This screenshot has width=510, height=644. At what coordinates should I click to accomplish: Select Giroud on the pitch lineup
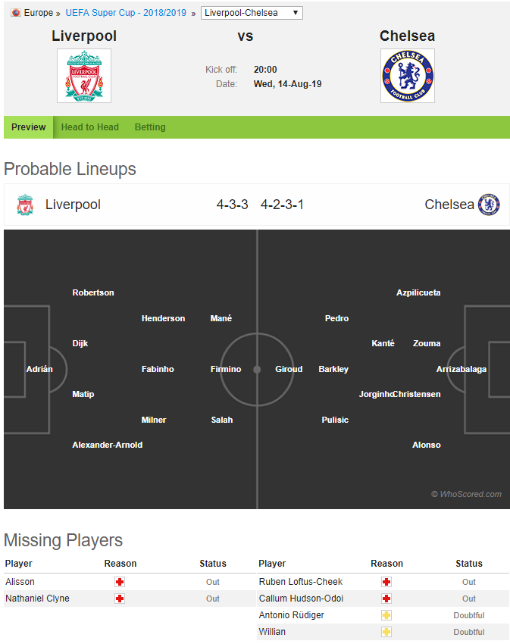click(x=289, y=369)
